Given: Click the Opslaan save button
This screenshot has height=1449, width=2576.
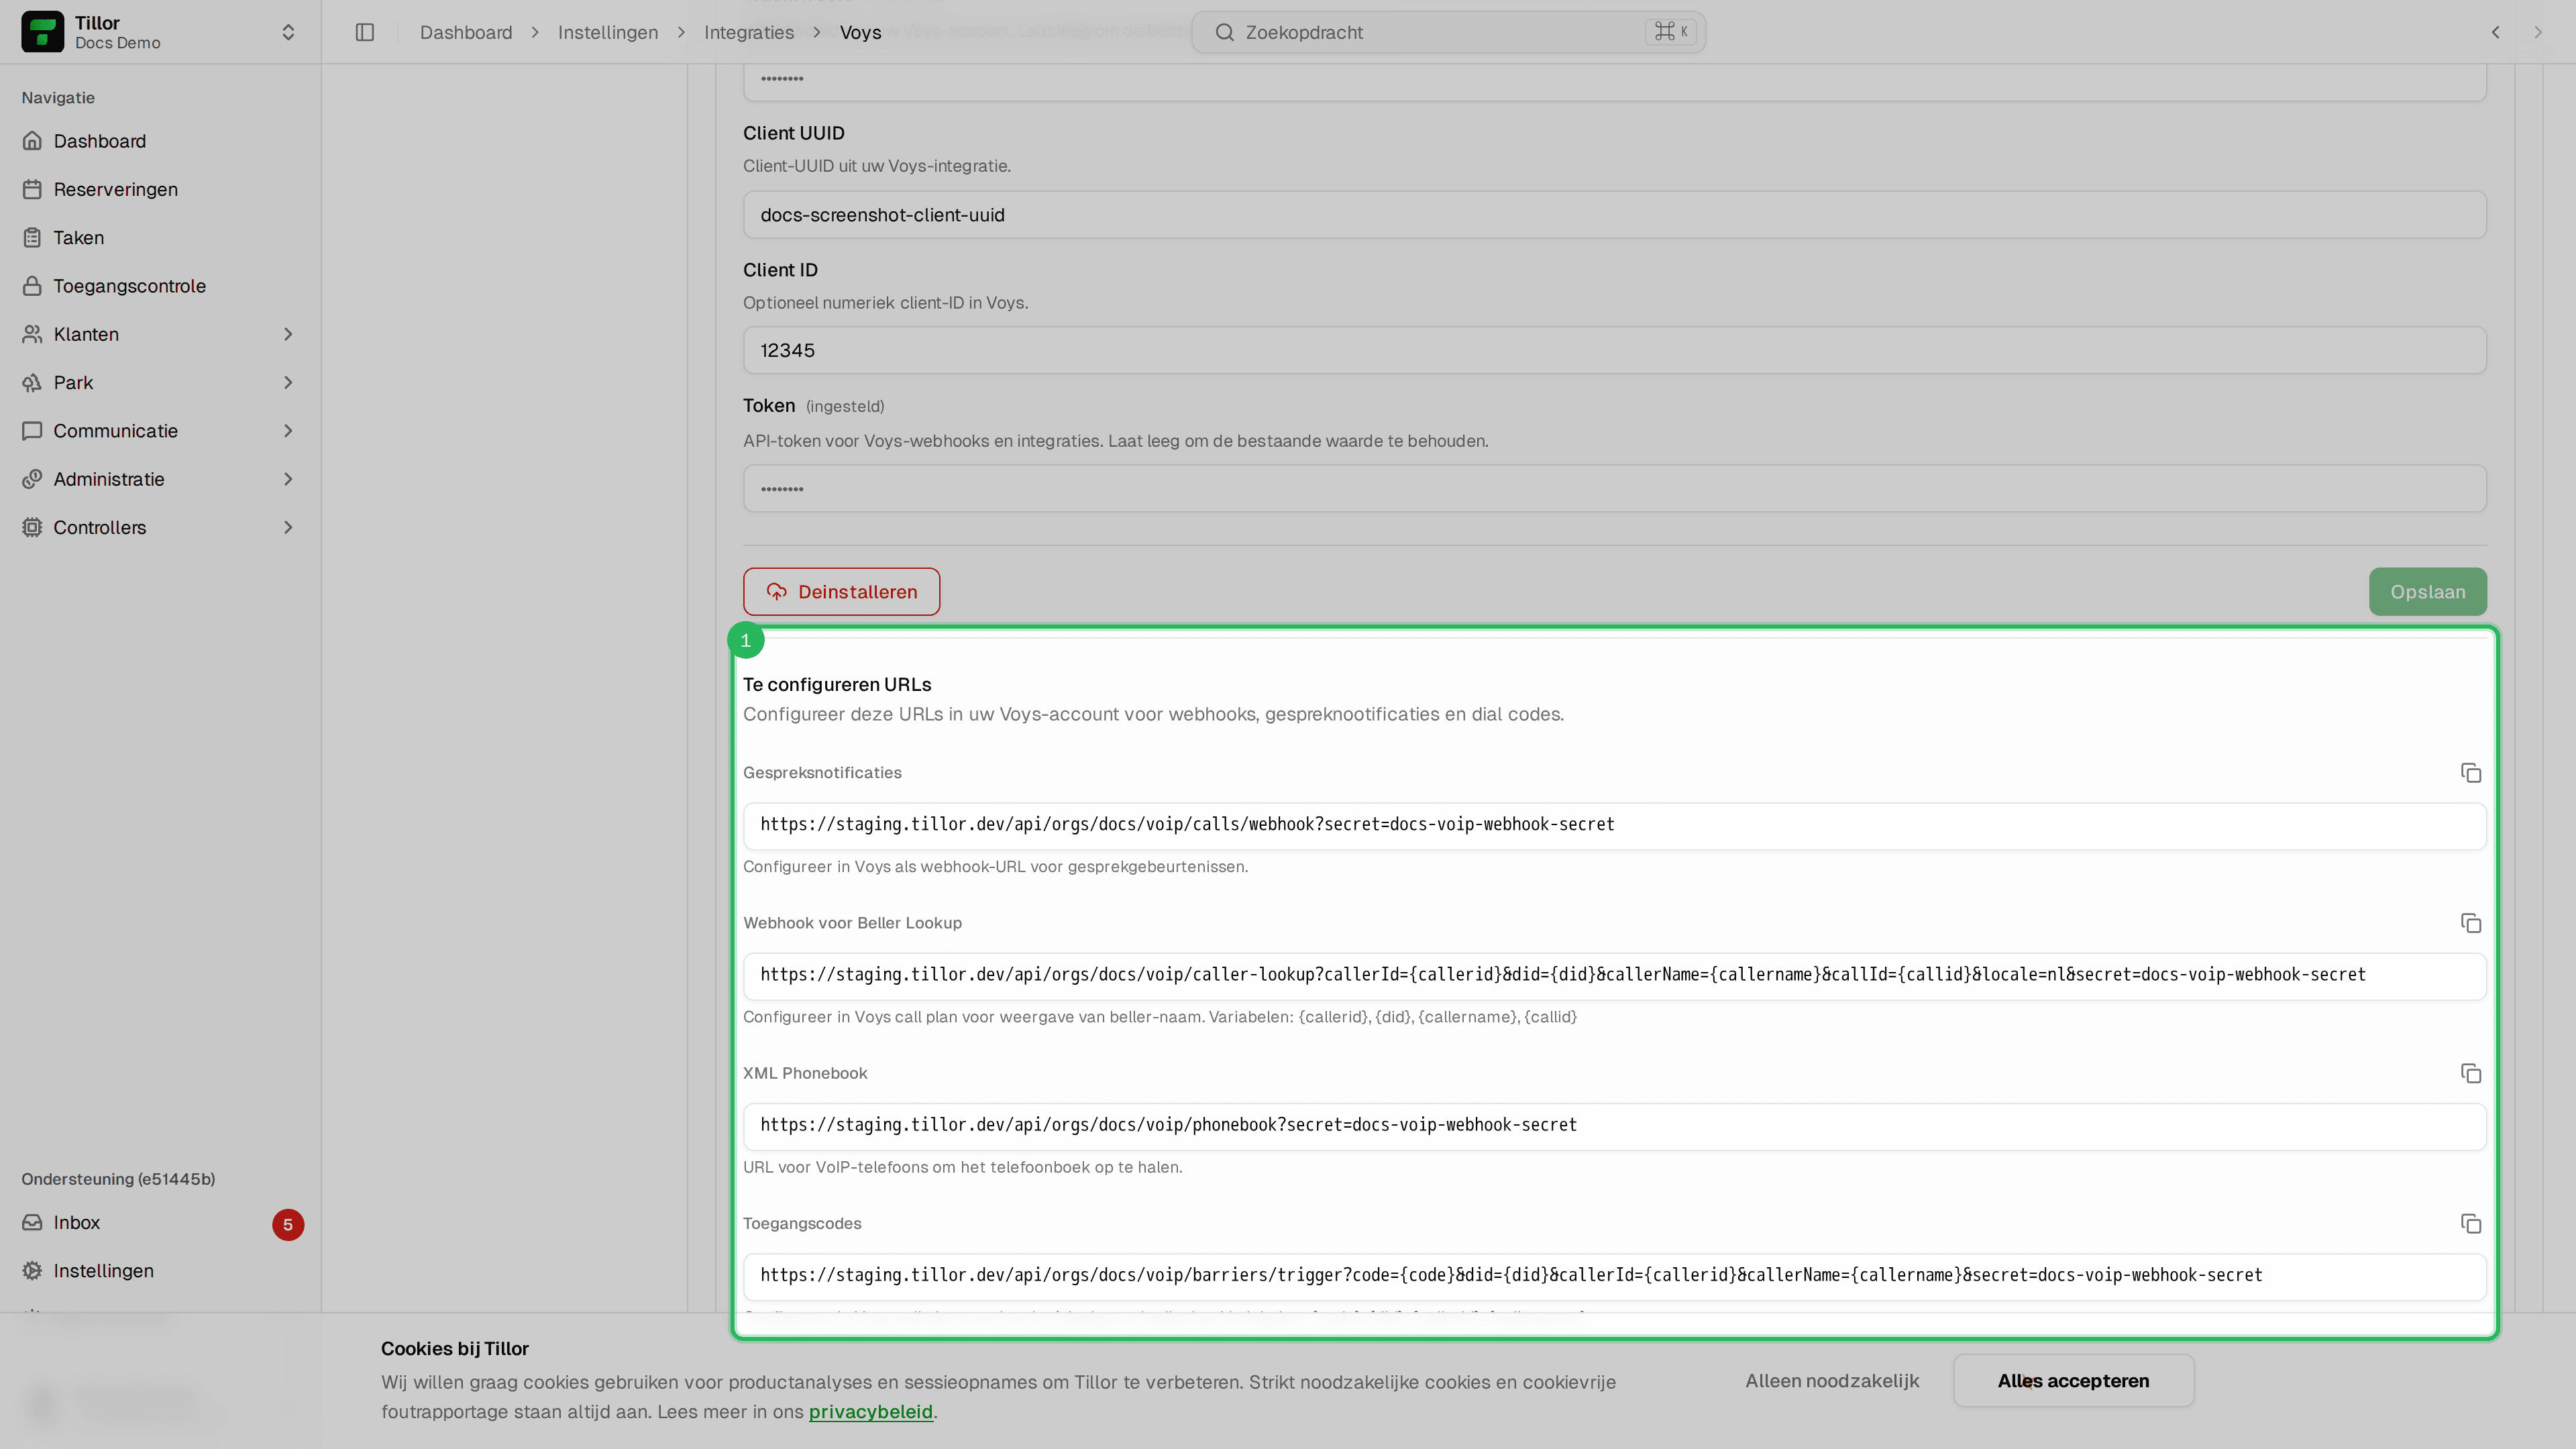Looking at the screenshot, I should [2427, 592].
